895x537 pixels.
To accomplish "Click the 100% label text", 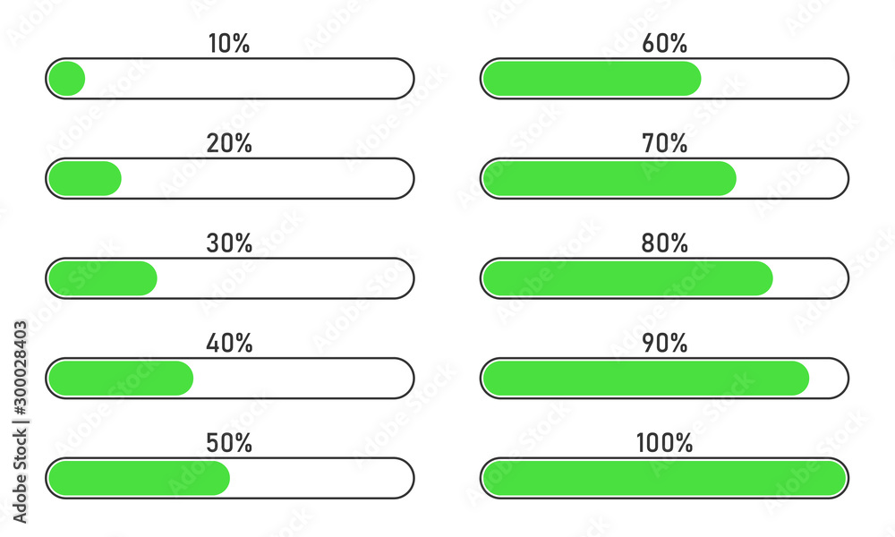I will (664, 443).
